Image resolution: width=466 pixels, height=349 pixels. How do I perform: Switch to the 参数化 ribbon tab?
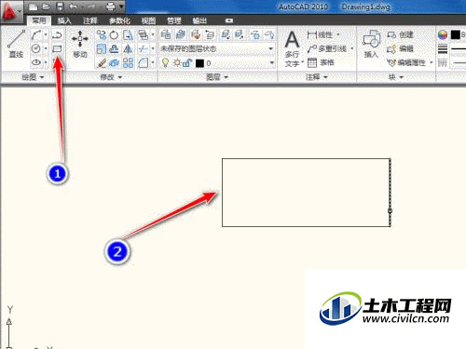119,20
